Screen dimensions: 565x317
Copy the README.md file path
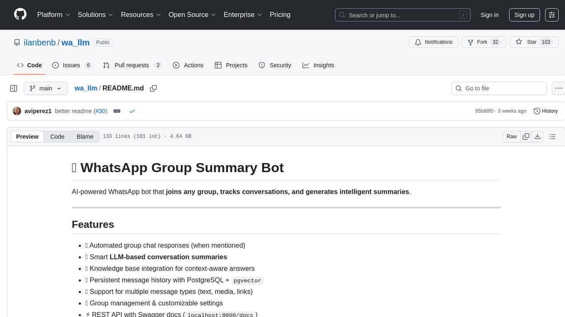click(153, 88)
